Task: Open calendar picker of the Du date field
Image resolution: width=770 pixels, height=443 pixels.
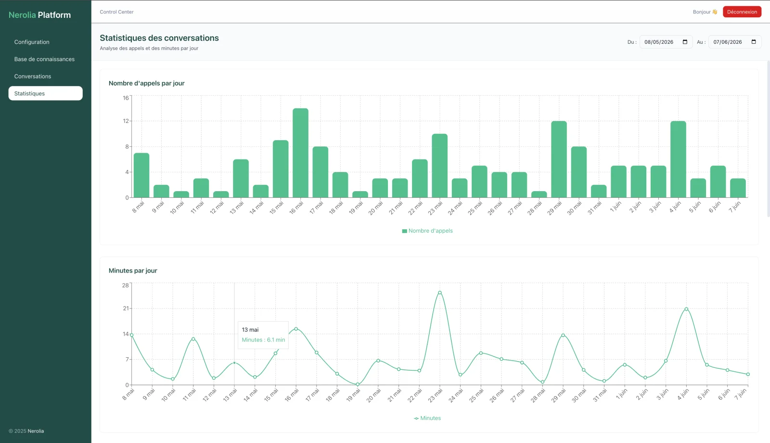Action: pos(685,42)
